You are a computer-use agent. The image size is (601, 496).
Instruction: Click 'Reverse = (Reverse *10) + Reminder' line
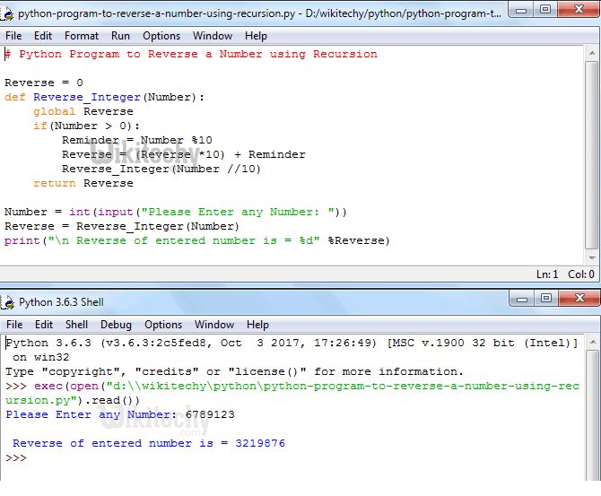pos(184,154)
